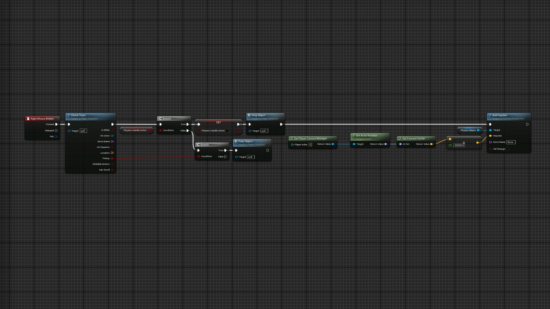Click the Impulse input pin on Add Impulse
Screen dimensions: 550x309
tap(490, 136)
